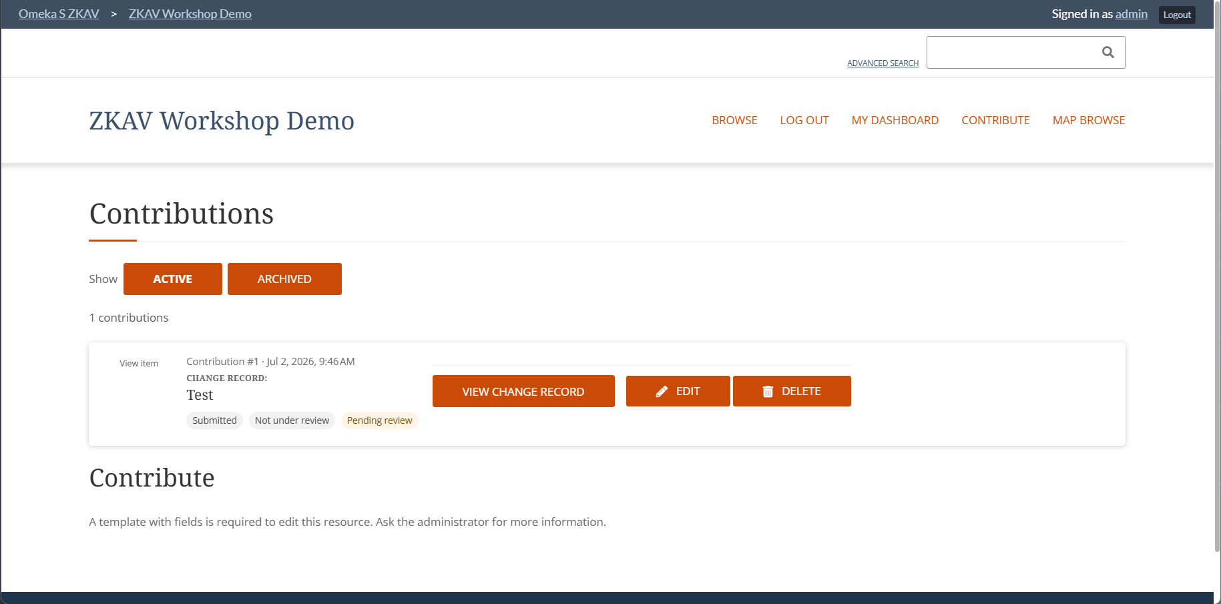
Task: Click the trash icon on Delete
Action: pyautogui.click(x=768, y=392)
